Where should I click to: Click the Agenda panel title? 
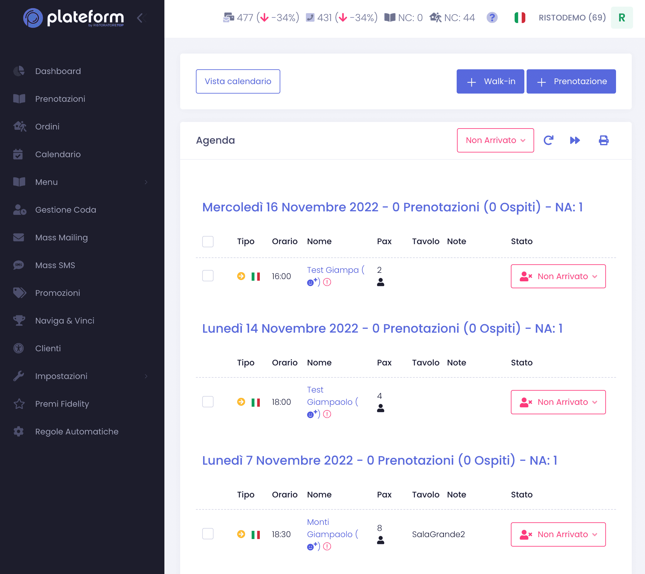pyautogui.click(x=215, y=140)
